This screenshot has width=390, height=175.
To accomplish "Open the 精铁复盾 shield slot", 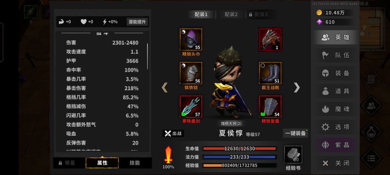I will pyautogui.click(x=270, y=107).
